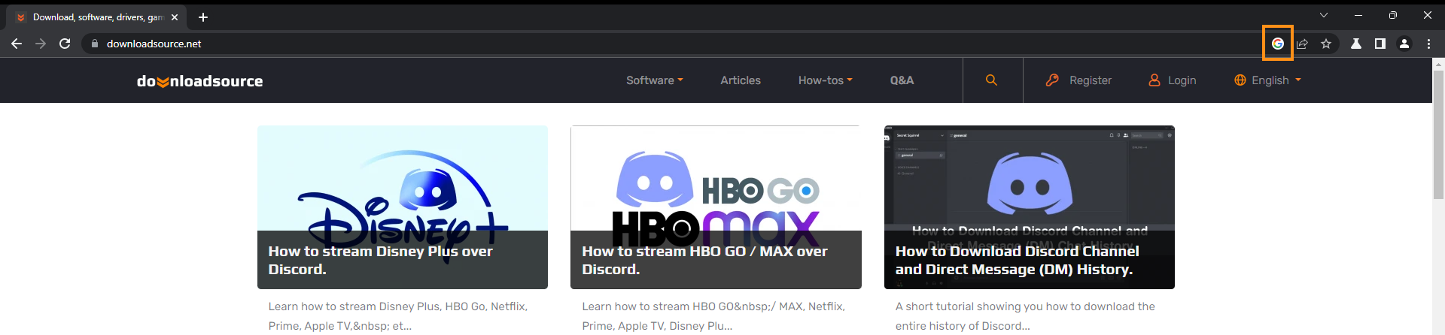The width and height of the screenshot is (1445, 335).
Task: Toggle the browser side panel icon
Action: coord(1380,44)
